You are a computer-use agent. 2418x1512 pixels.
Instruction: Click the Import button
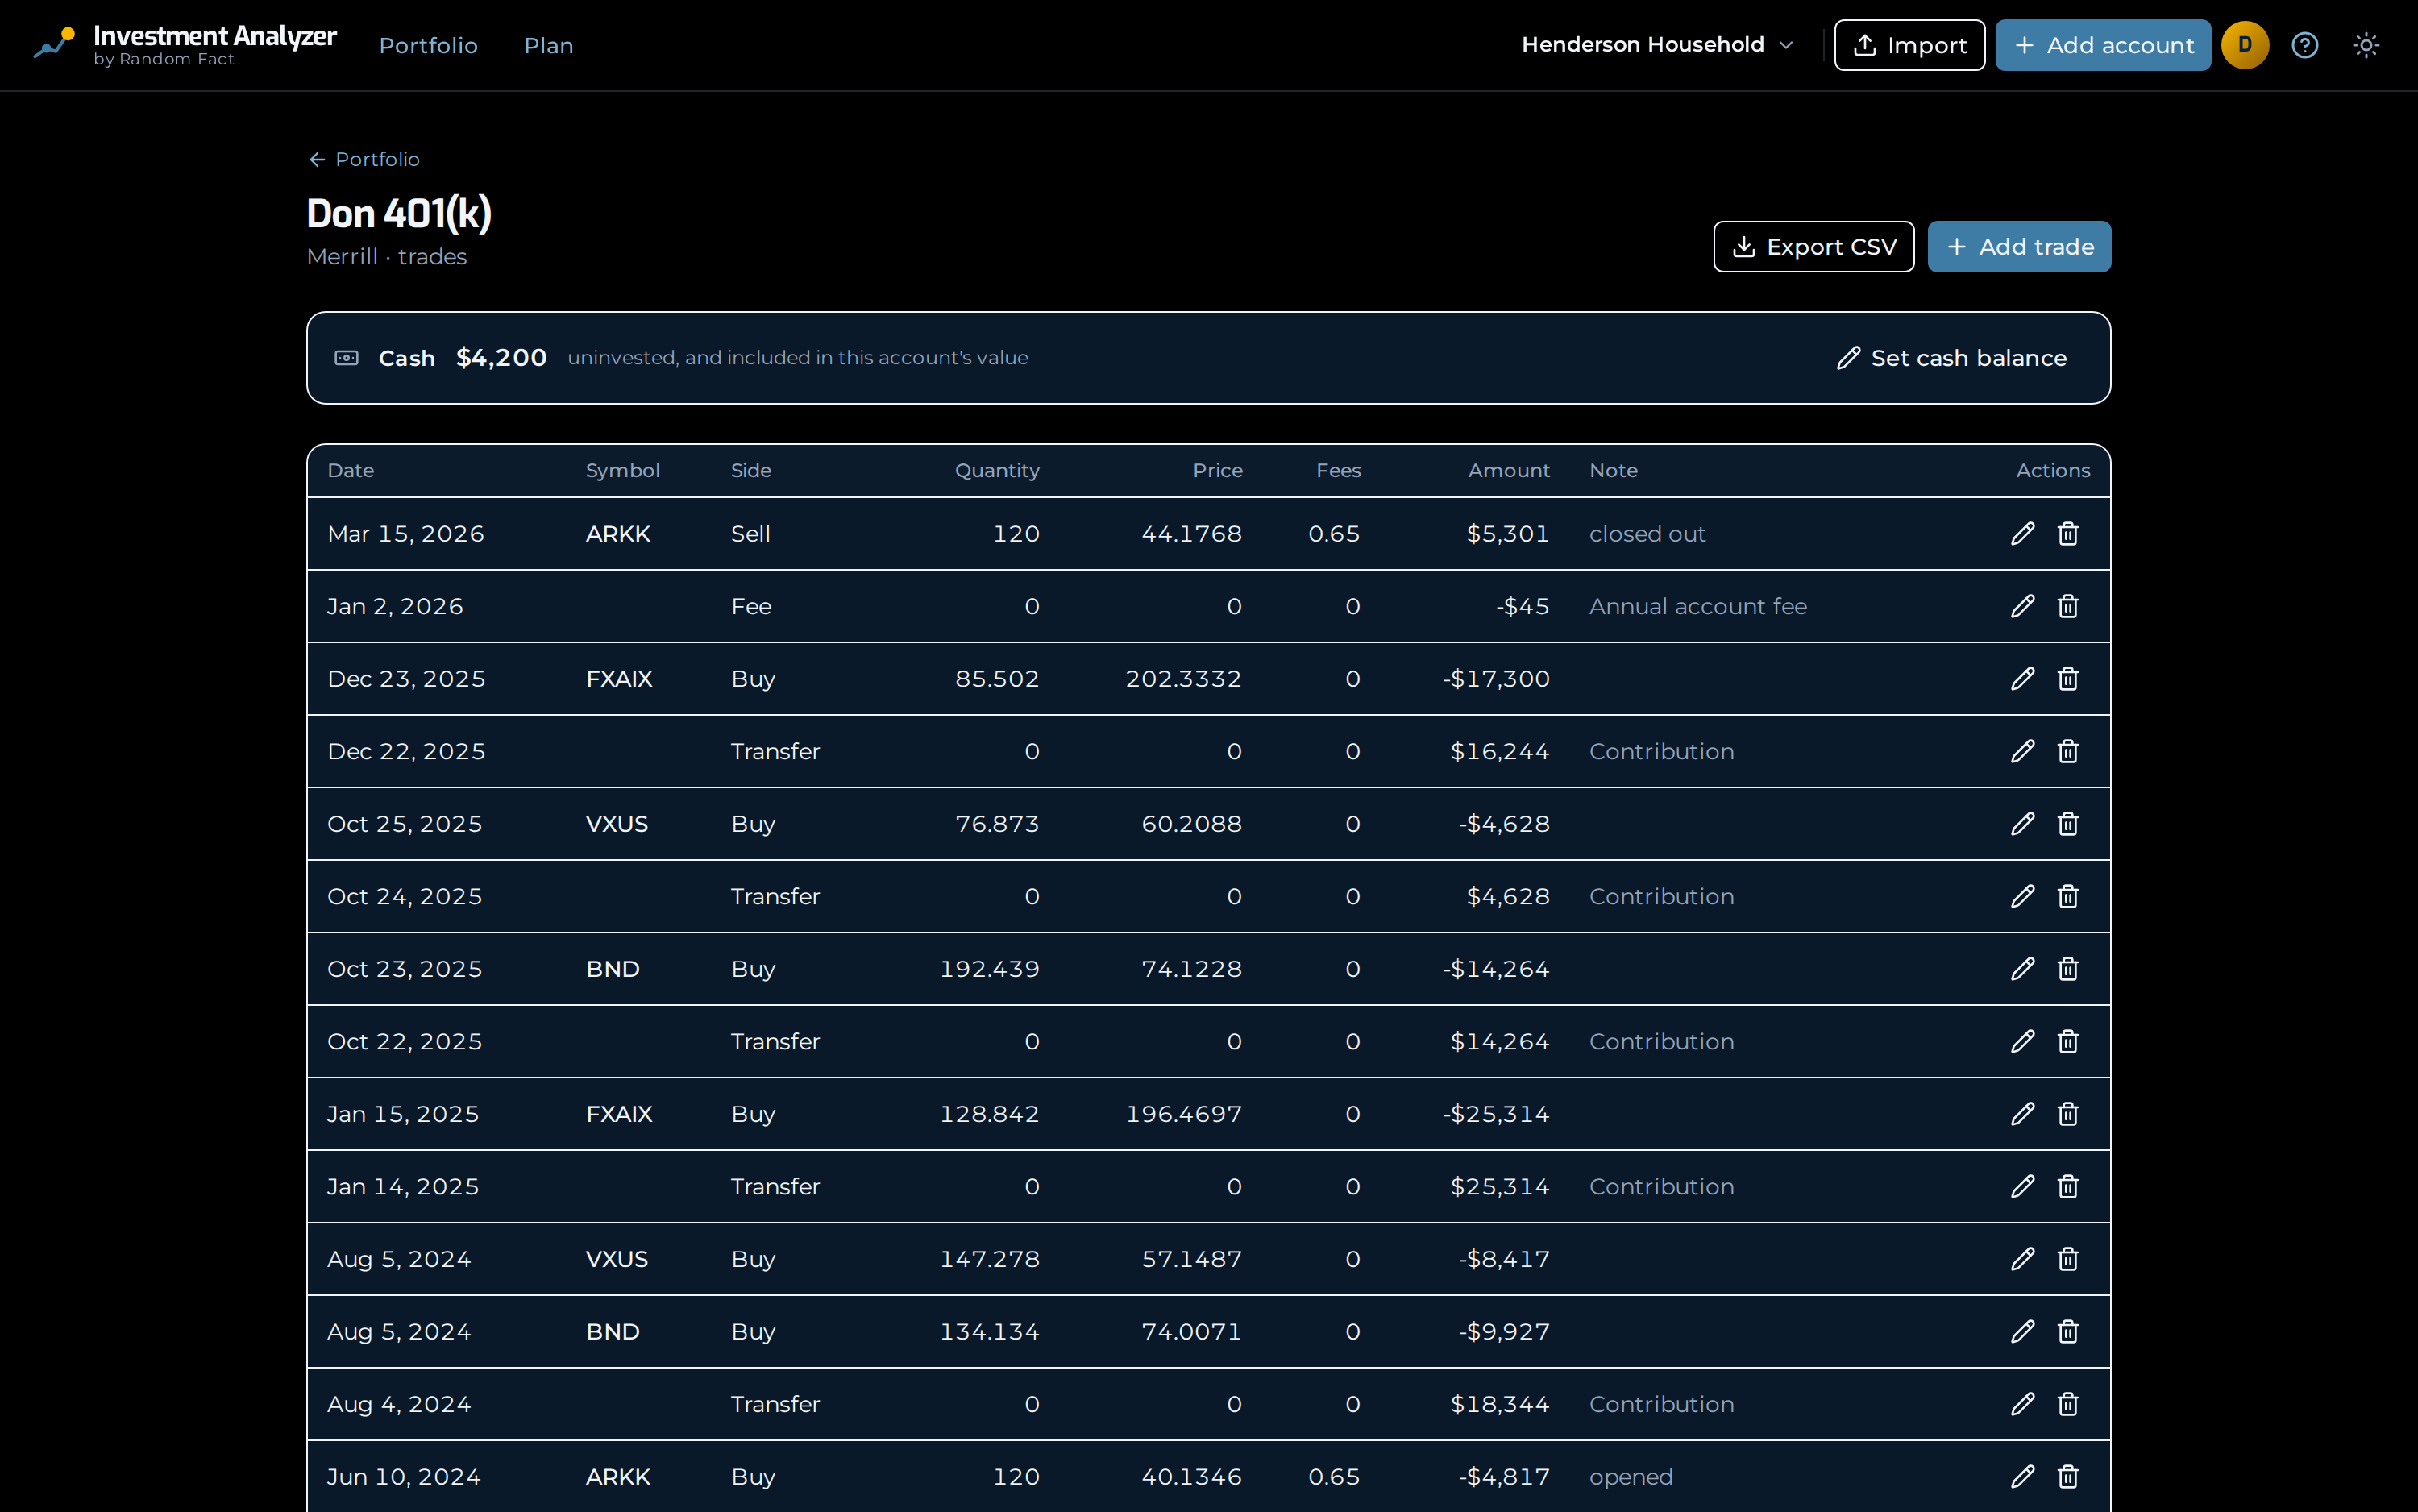[x=1909, y=45]
